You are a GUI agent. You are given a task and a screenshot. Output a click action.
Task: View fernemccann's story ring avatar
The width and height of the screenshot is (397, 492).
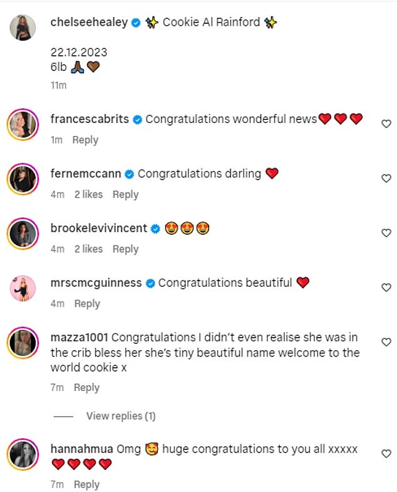[23, 179]
